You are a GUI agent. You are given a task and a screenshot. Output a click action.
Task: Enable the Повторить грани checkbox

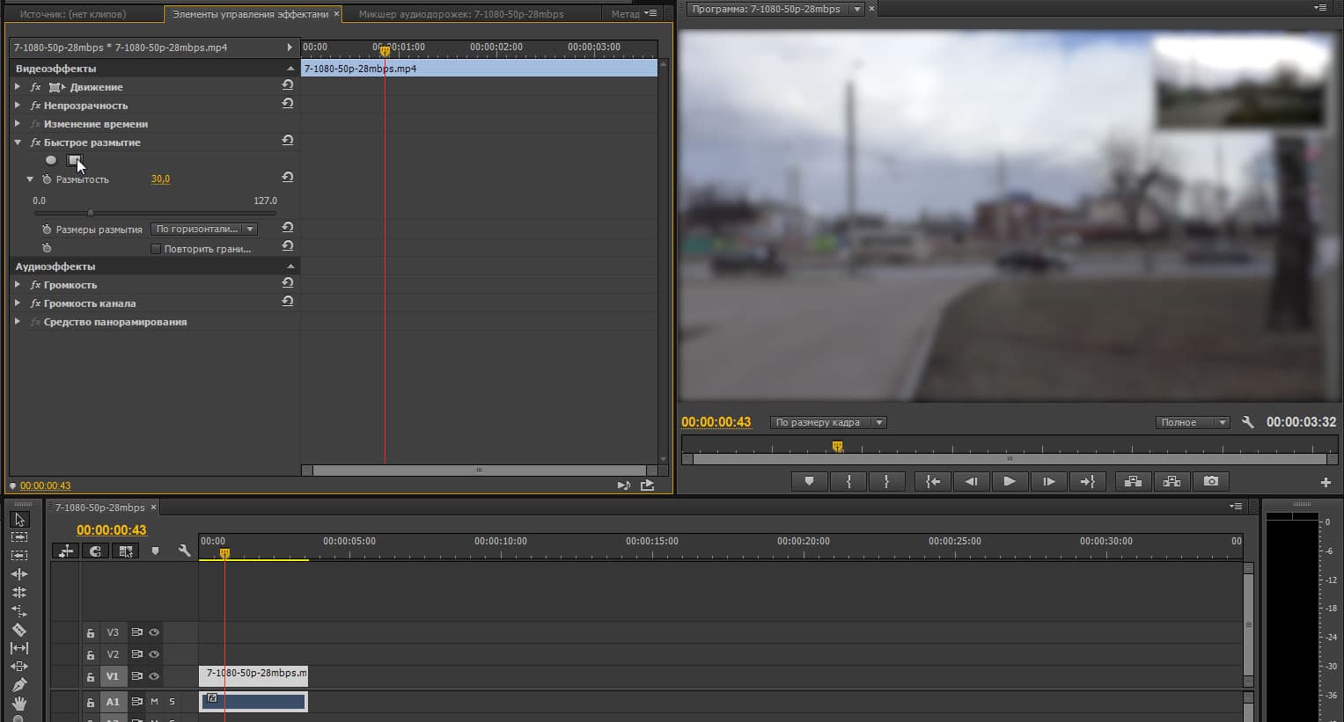pos(156,249)
